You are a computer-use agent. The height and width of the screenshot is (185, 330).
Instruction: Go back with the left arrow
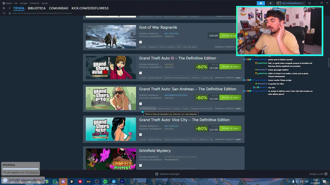(x=4, y=8)
